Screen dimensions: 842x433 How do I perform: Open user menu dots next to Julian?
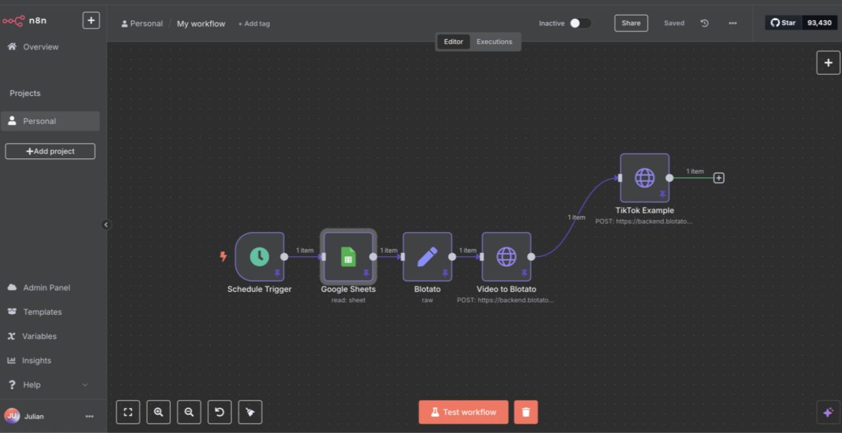coord(89,416)
